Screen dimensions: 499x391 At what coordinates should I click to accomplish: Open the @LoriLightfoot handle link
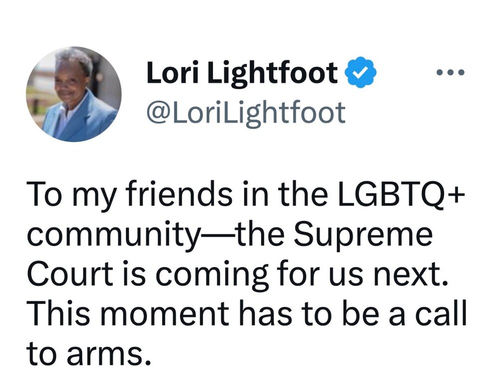tap(246, 112)
